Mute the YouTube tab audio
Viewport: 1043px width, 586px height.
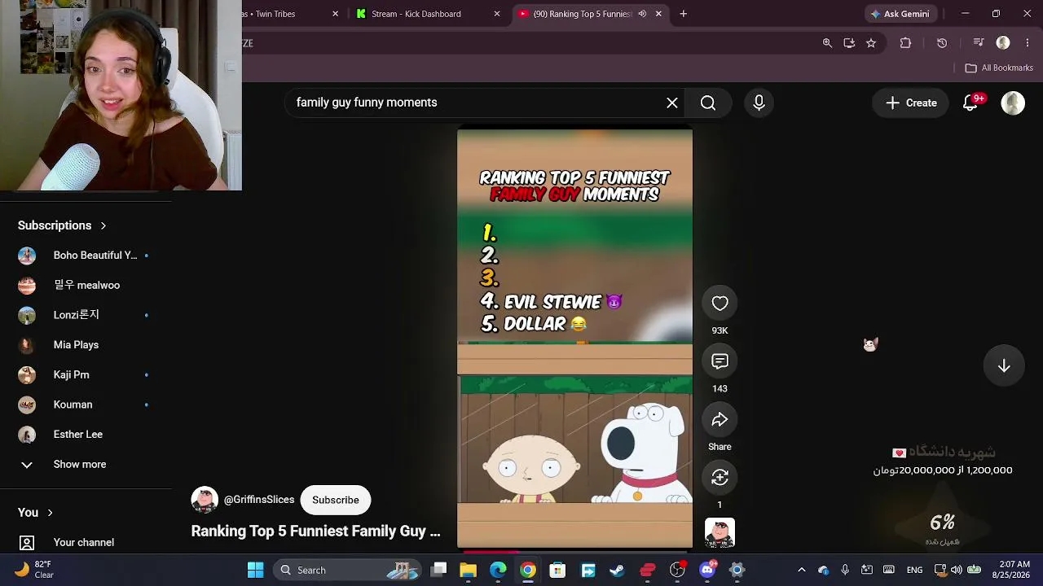(x=642, y=14)
